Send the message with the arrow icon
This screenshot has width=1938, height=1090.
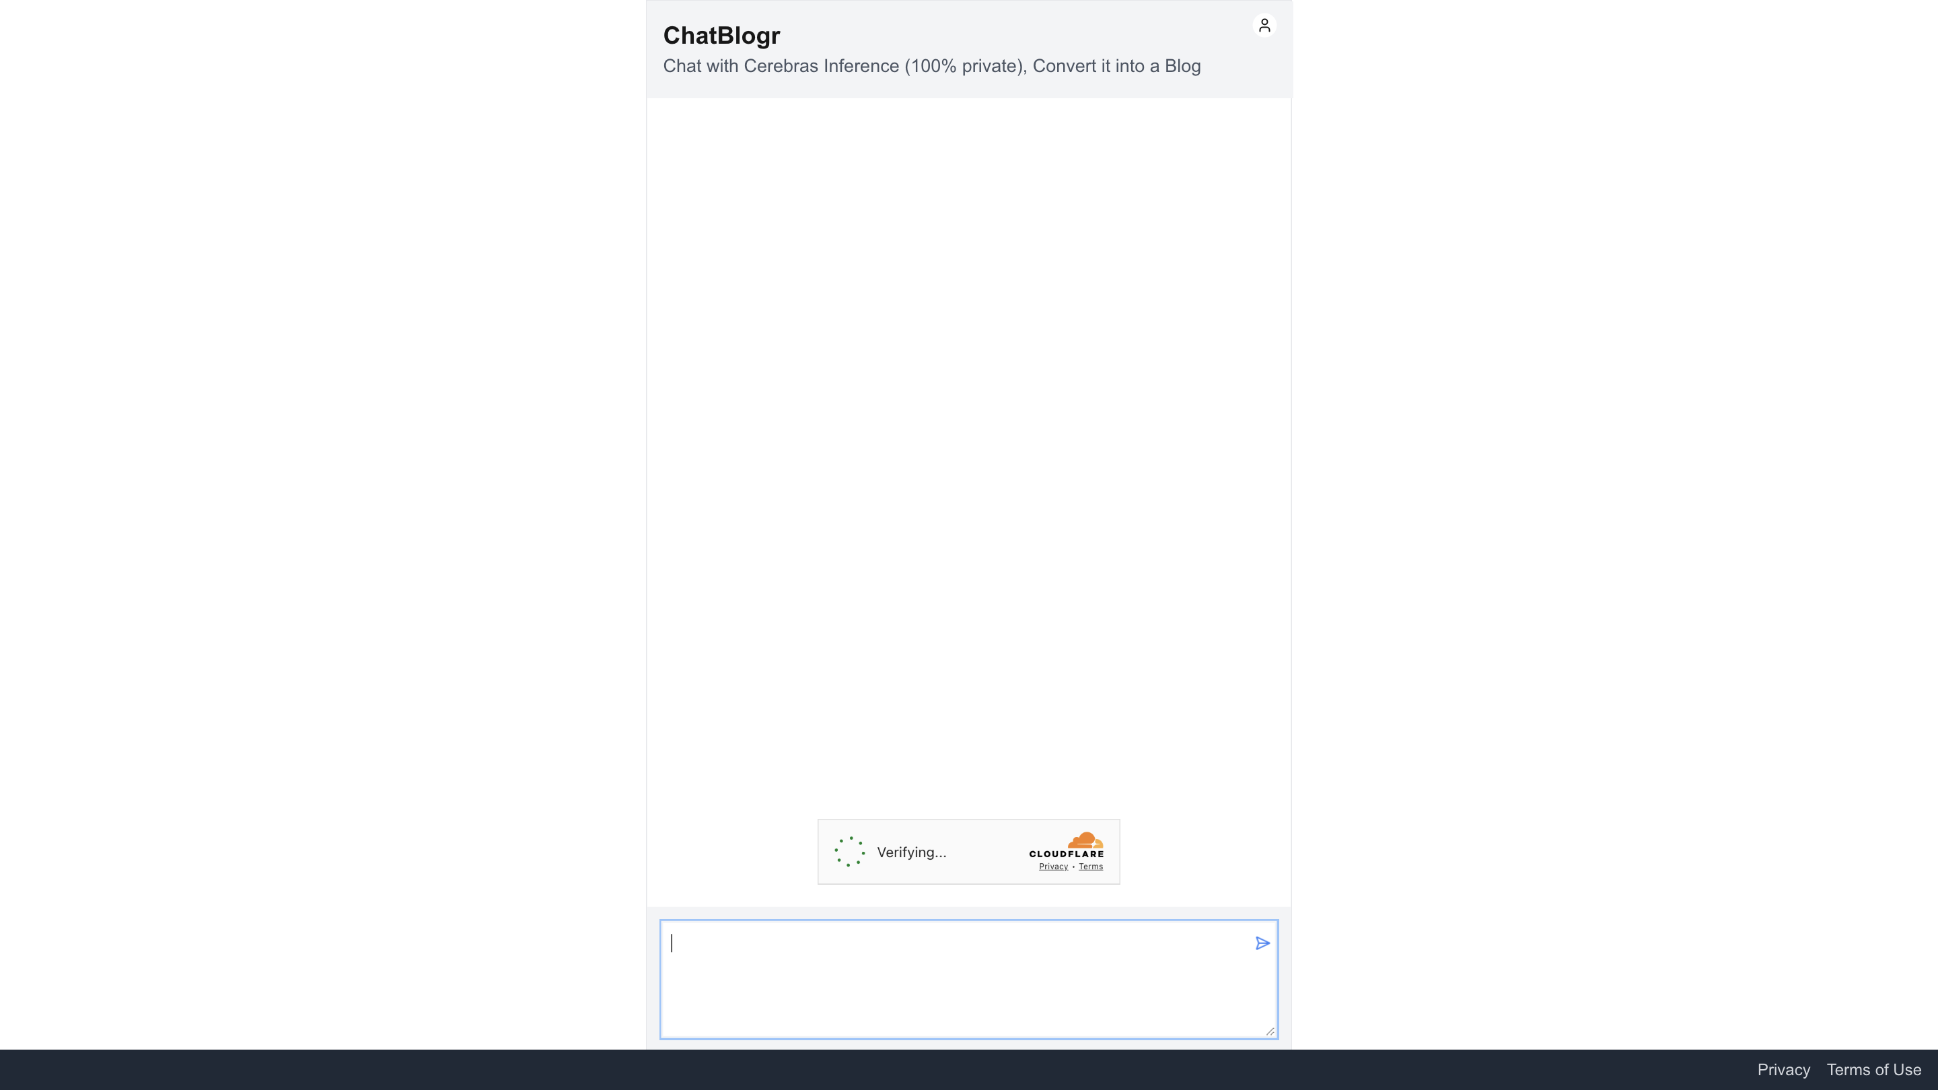(1262, 943)
